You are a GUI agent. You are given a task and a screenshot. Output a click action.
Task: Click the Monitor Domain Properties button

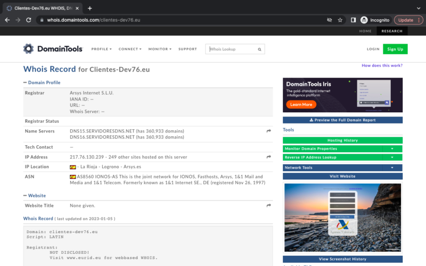tap(332, 149)
